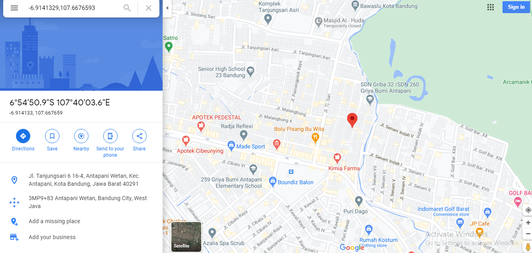Collapse the side panel with arrow
This screenshot has width=532, height=253.
tap(167, 8)
